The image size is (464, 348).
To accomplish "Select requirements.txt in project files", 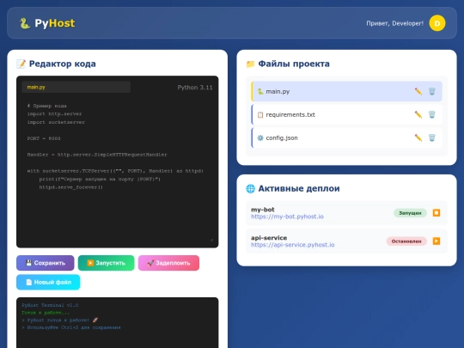I will [x=346, y=114].
